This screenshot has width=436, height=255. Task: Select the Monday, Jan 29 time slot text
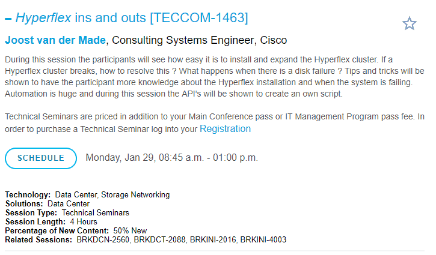tap(172, 158)
